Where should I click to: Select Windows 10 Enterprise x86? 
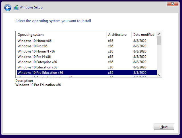coord(87,62)
